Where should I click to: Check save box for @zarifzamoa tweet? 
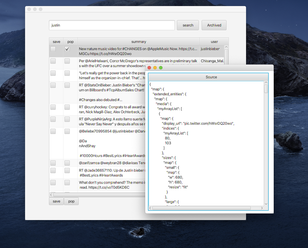click(x=53, y=163)
